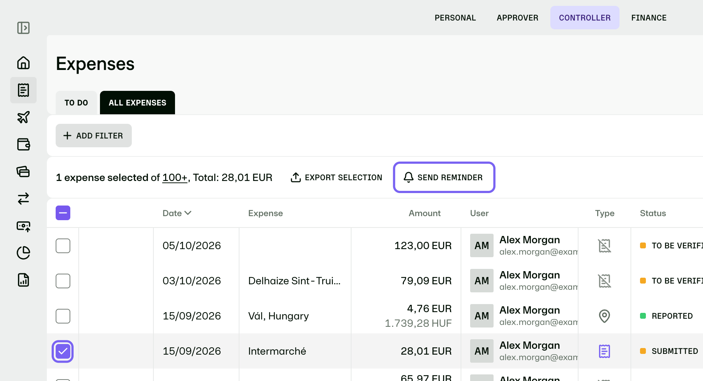
Task: Click the User column header
Action: click(x=479, y=213)
